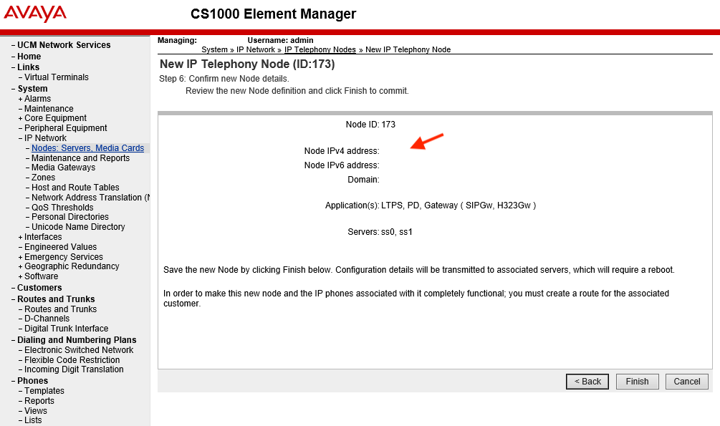
Task: Collapse the IP Network node
Action: click(x=20, y=138)
